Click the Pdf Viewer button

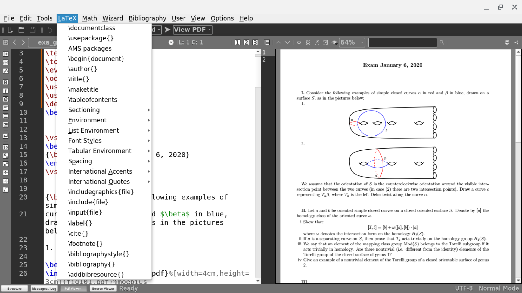point(73,289)
